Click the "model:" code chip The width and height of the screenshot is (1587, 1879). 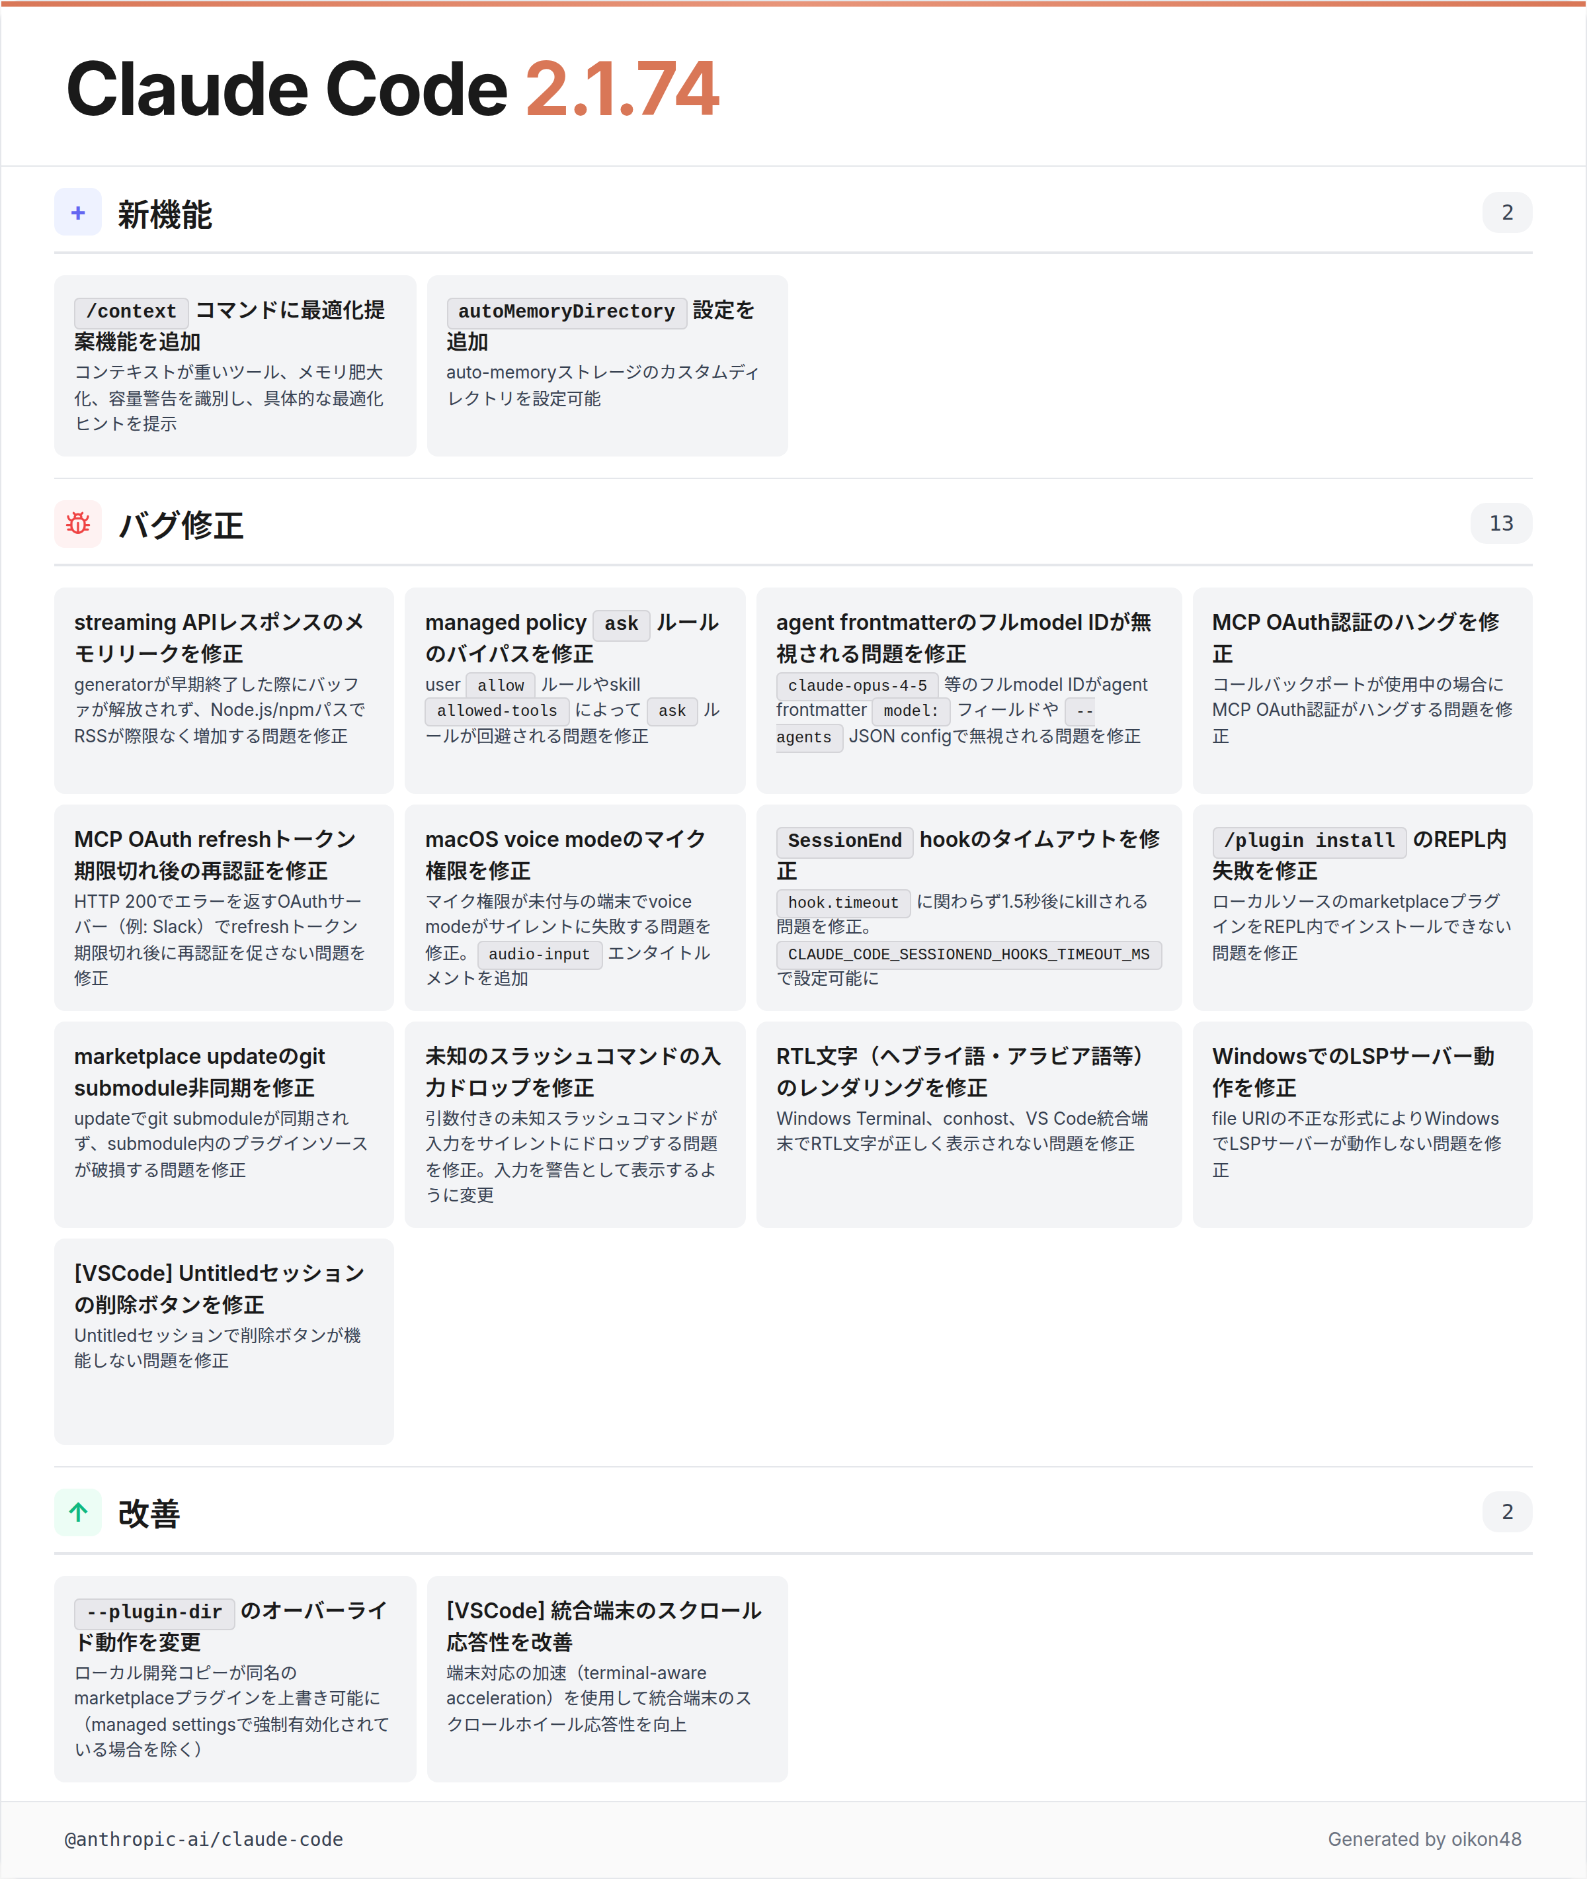click(x=911, y=711)
